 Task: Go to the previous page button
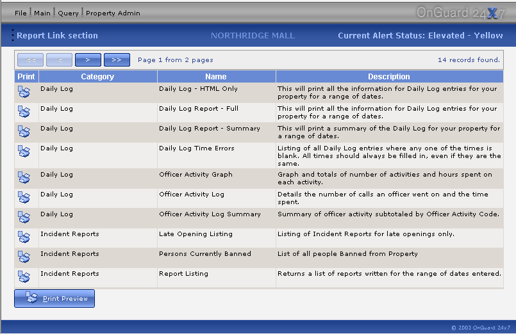click(59, 60)
